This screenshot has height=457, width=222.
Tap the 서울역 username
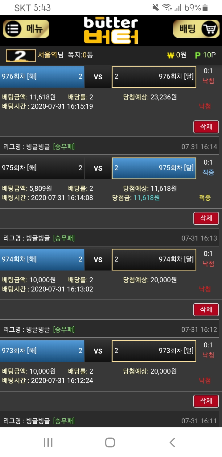pos(47,55)
